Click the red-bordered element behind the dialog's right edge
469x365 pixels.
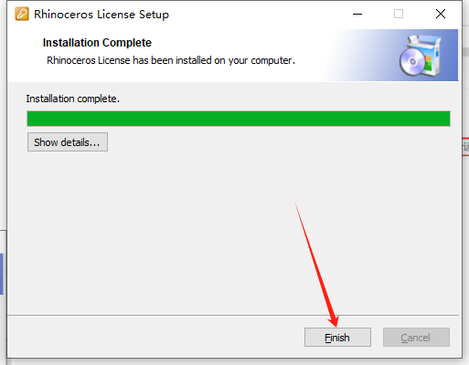click(x=465, y=147)
